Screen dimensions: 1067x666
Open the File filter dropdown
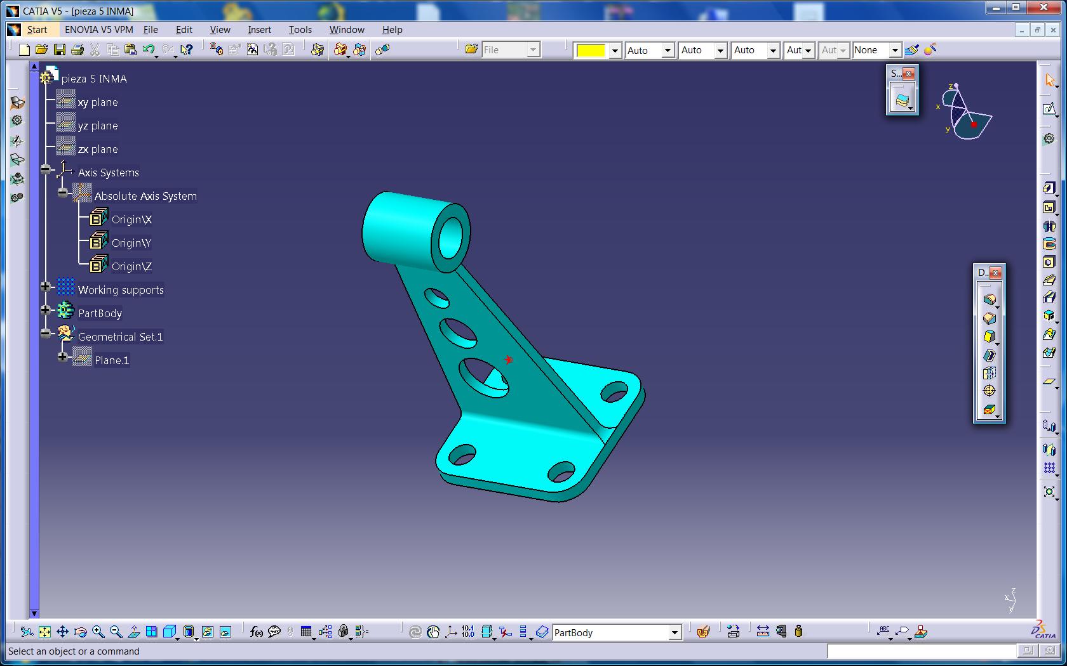(x=533, y=50)
